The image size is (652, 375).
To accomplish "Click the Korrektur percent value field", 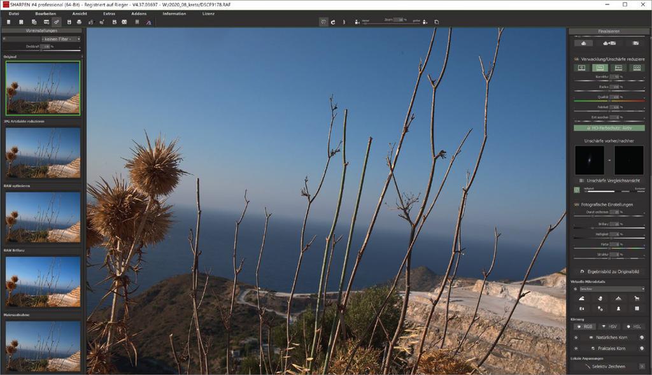I will (x=615, y=77).
